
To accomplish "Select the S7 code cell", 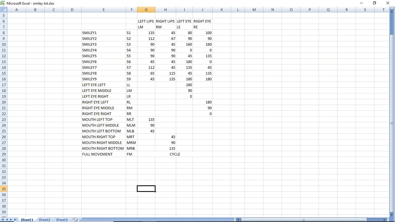I will [x=132, y=67].
